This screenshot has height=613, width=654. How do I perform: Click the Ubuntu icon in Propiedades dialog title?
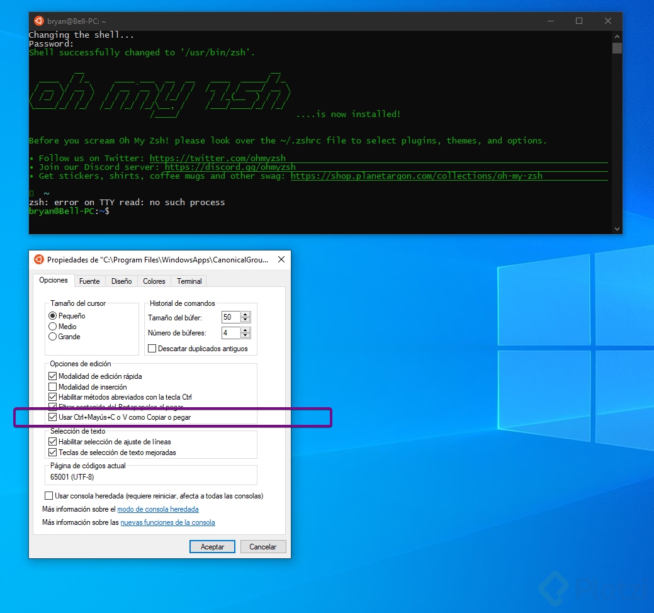[x=39, y=259]
